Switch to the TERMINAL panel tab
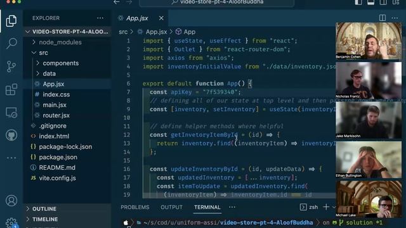406x228 pixels. pyautogui.click(x=207, y=207)
